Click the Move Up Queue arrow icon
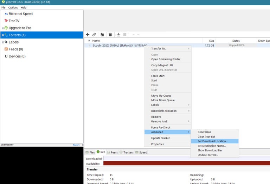The image size is (270, 184). pyautogui.click(x=134, y=34)
